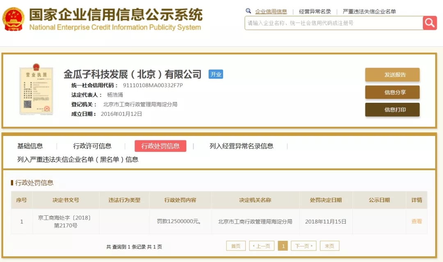Click the national emblem logo

[x=13, y=19]
